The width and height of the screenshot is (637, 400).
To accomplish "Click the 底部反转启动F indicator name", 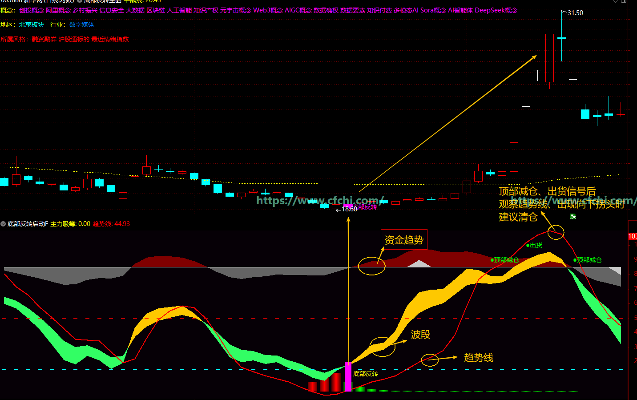I will (28, 224).
